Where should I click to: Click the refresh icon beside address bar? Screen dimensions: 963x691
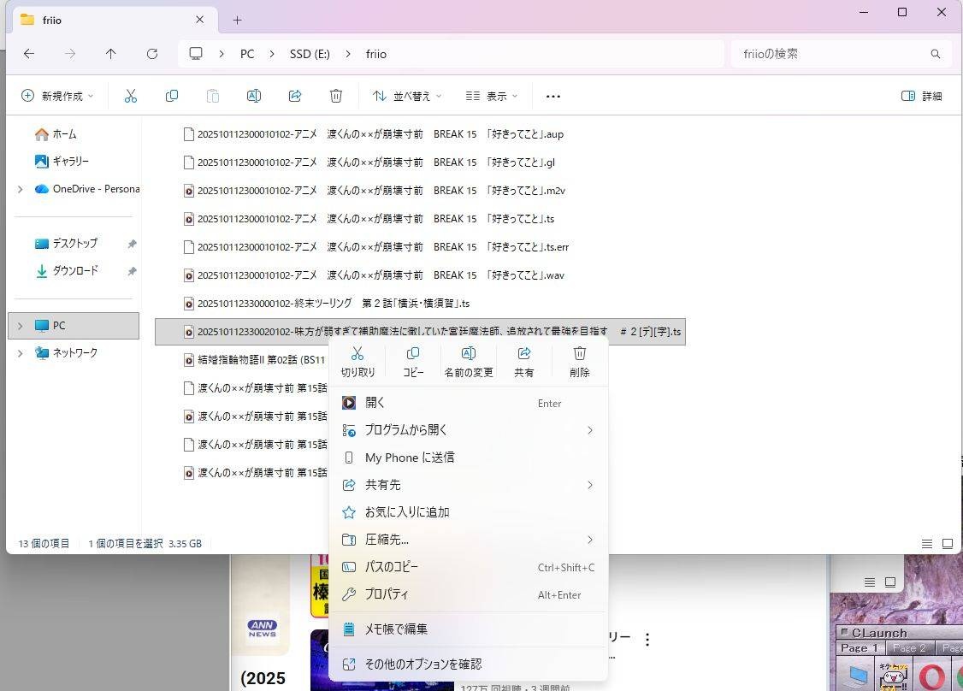click(152, 54)
